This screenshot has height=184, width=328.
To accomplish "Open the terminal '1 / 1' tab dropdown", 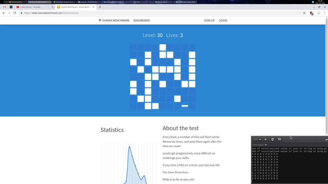I will pos(257,139).
